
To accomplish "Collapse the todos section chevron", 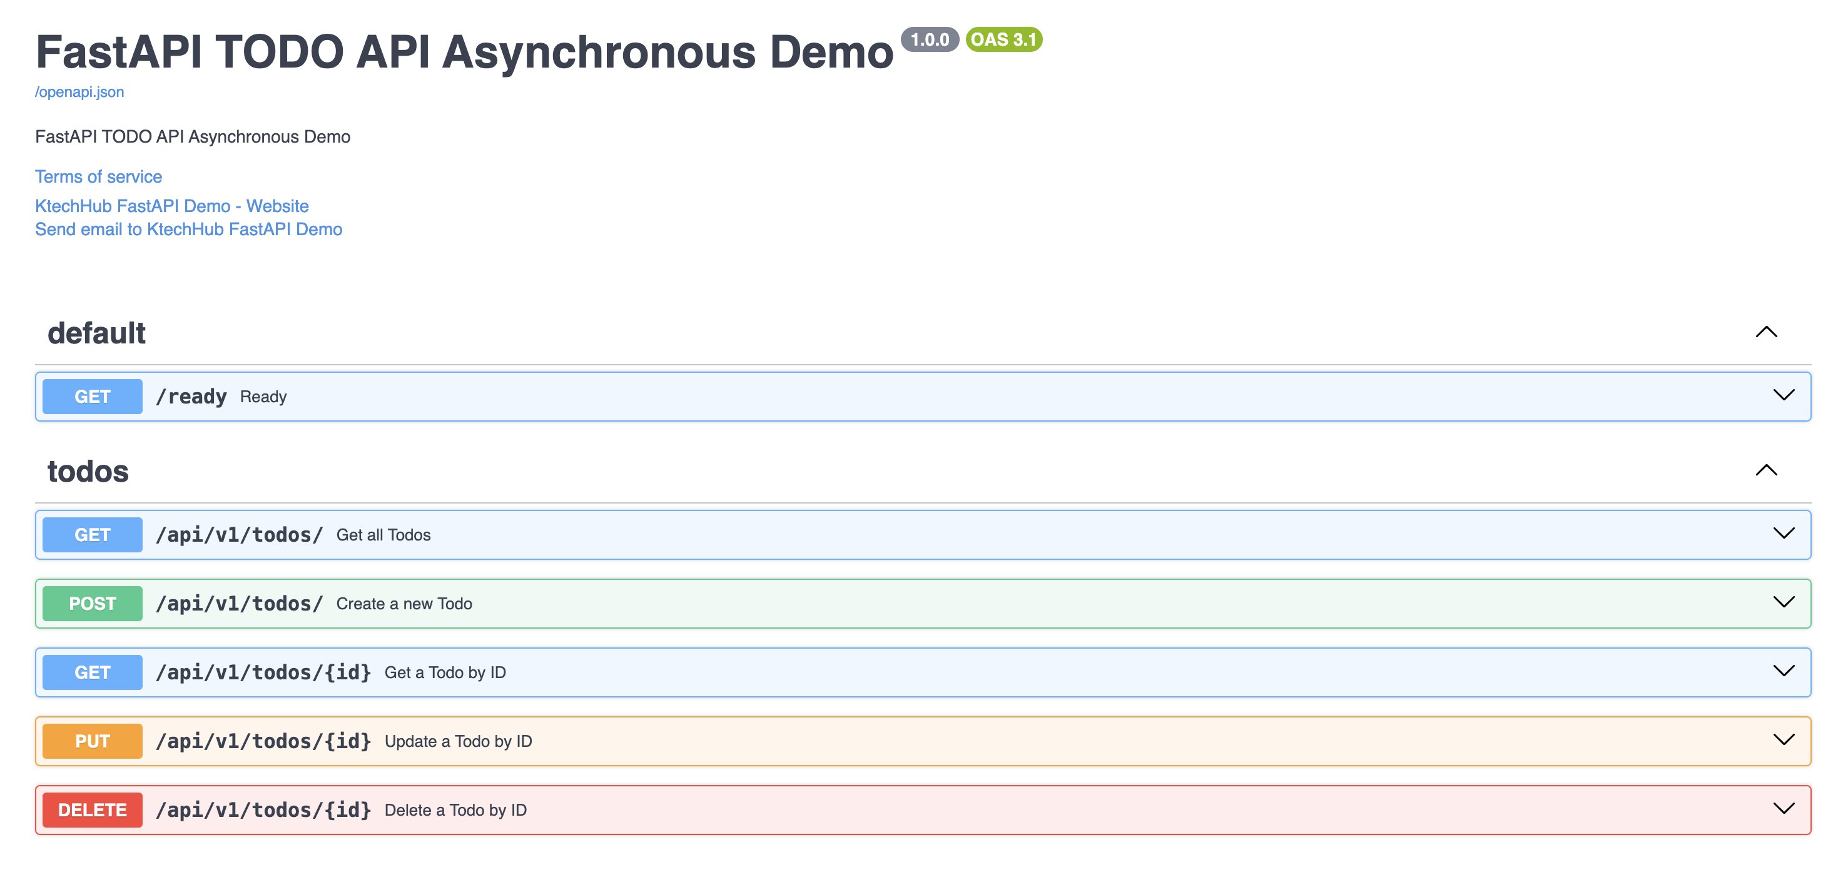I will 1765,470.
